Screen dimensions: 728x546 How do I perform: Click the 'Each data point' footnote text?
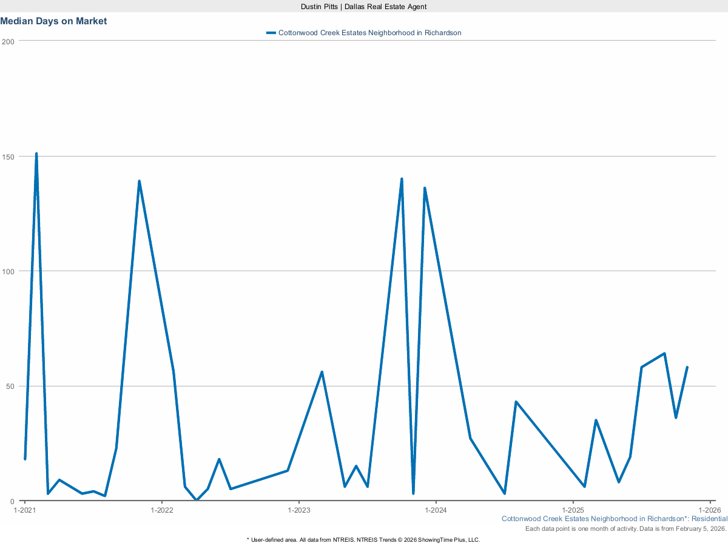point(625,529)
